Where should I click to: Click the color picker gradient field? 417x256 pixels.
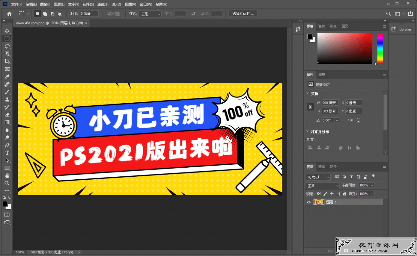(345, 48)
